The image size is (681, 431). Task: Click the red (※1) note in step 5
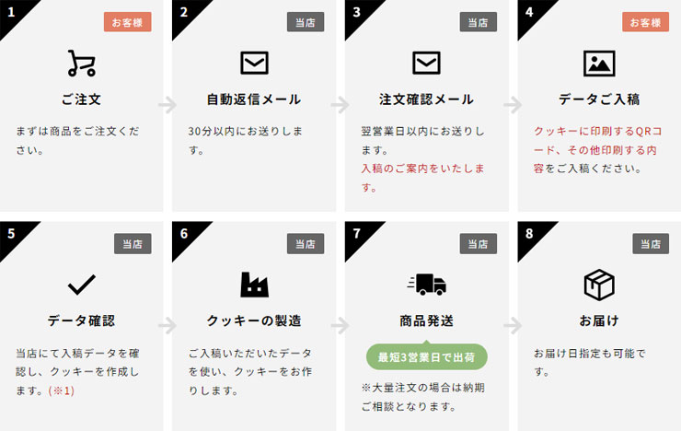click(62, 390)
